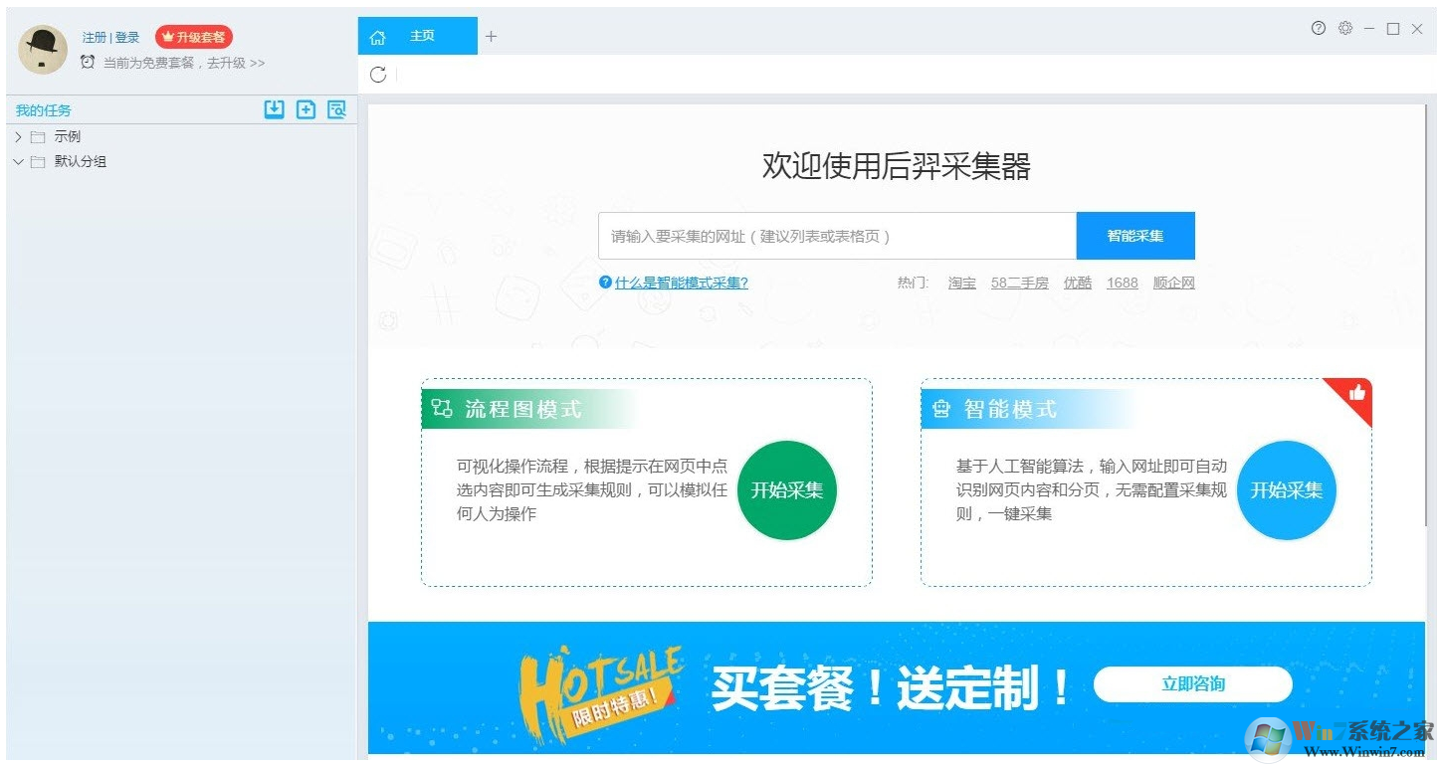Expand the 示例 folder
The image size is (1441, 766).
(x=18, y=136)
